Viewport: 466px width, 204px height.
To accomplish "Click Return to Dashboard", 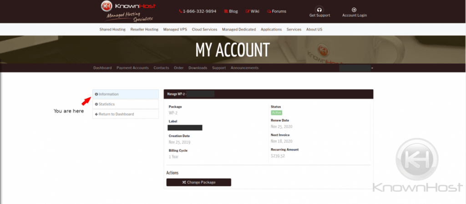I will coord(126,114).
